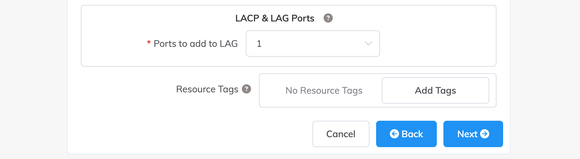Open help for LACP & LAG Ports
This screenshot has height=159, width=580.
[x=328, y=18]
